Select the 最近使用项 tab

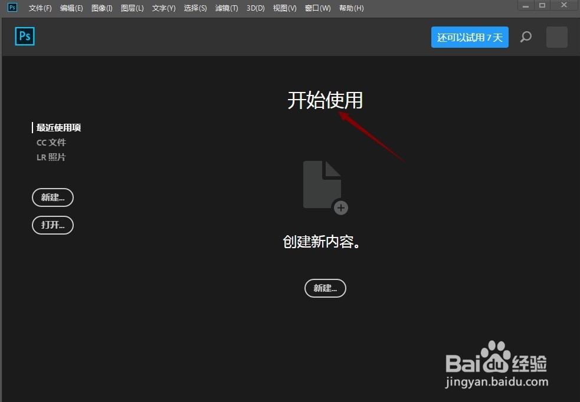coord(58,127)
